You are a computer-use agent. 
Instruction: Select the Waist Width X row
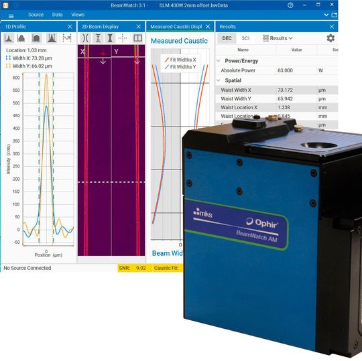click(276, 90)
